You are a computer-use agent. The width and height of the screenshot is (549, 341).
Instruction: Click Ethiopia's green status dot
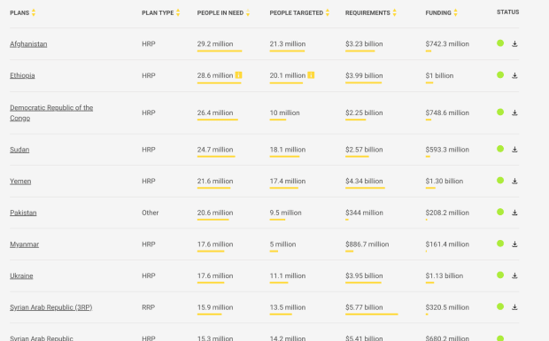[500, 75]
